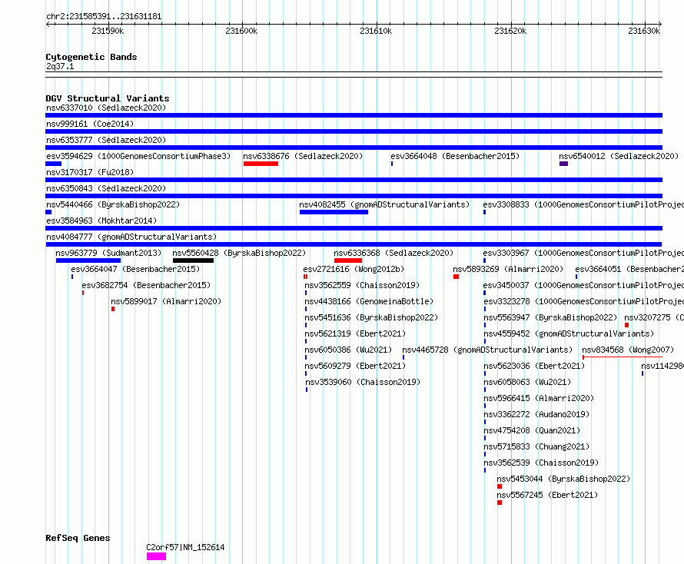
Task: Open the esv3664047 (Besenbacher2015) label
Action: [135, 269]
